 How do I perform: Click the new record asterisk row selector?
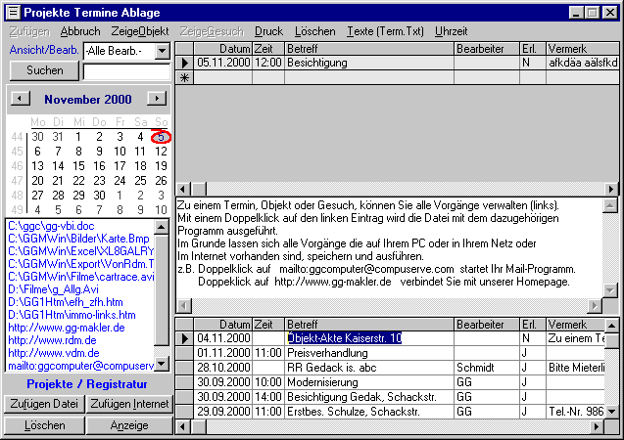184,78
